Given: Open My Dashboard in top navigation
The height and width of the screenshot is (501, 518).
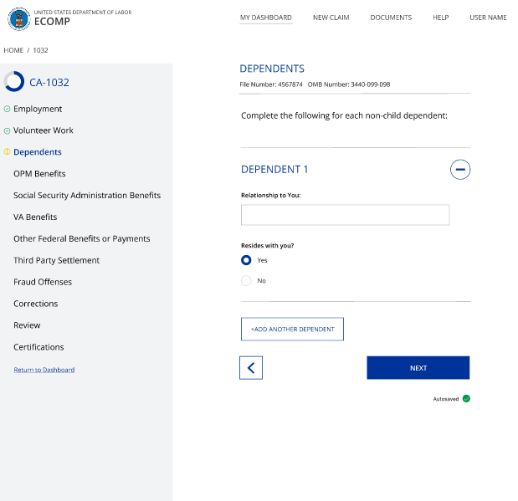Looking at the screenshot, I should [266, 18].
